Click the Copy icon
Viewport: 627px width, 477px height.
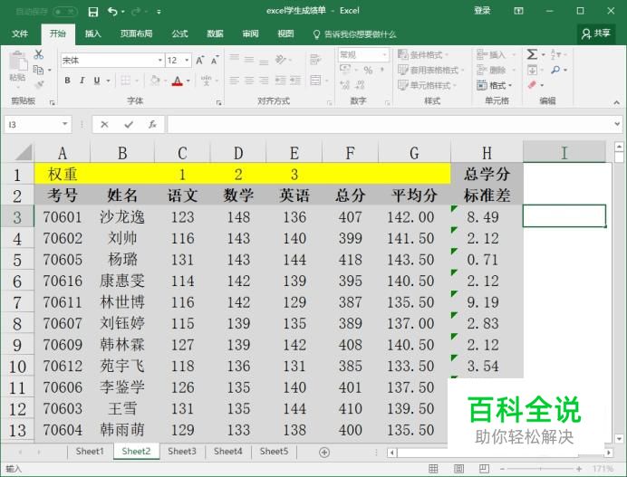click(x=38, y=70)
